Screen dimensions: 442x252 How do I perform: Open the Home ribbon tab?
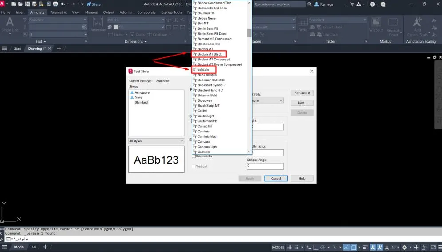tap(6, 12)
